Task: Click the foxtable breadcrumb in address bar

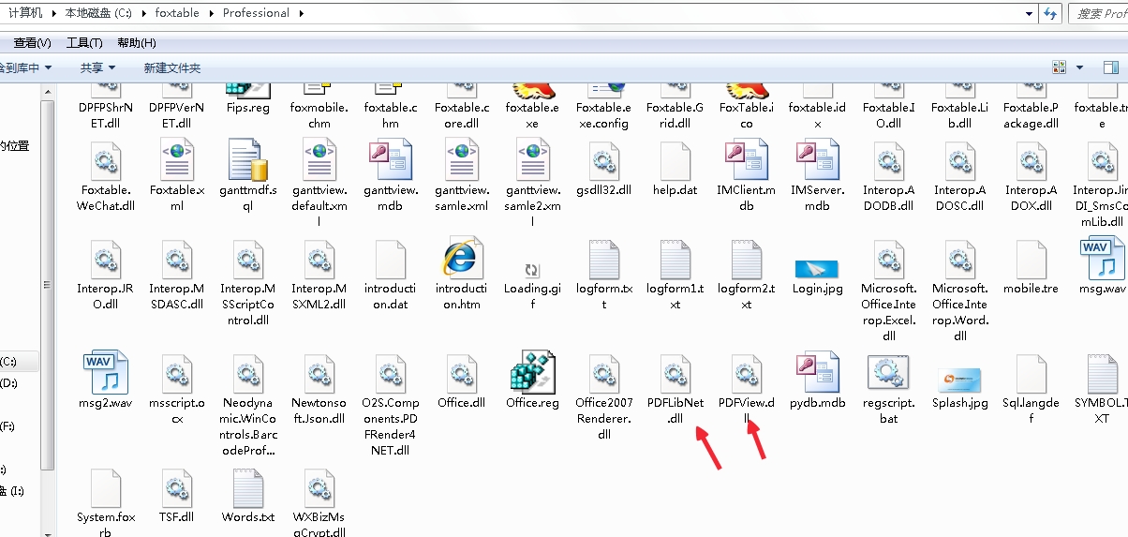Action: coord(183,13)
